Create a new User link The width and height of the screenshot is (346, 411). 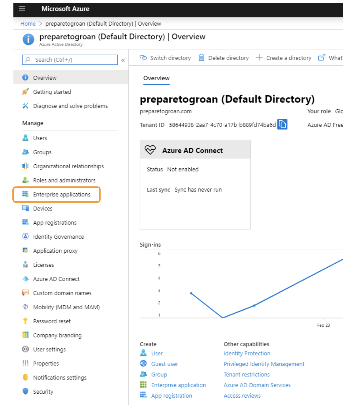click(157, 353)
